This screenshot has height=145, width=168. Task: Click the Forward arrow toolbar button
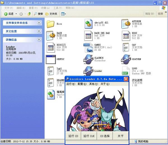(21, 14)
